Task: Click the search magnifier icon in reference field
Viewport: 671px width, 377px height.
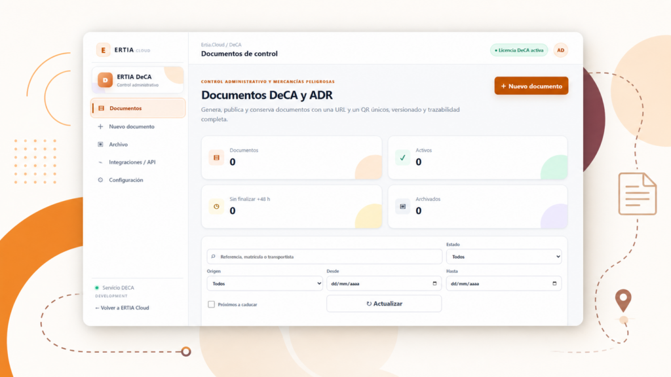Action: coord(213,257)
